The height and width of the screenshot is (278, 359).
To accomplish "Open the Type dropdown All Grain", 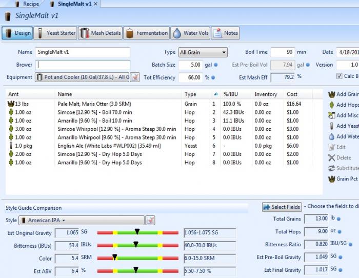I will (x=203, y=52).
